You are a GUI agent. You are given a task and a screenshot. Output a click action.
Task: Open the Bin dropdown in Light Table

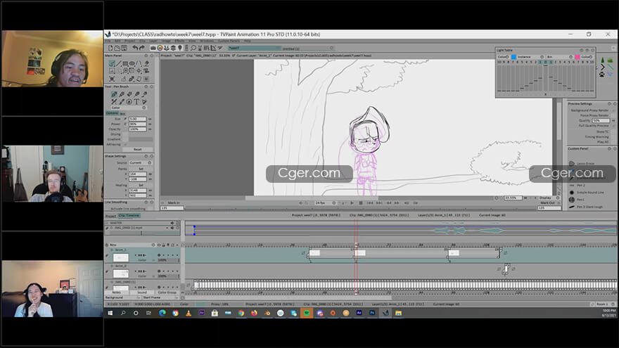559,57
